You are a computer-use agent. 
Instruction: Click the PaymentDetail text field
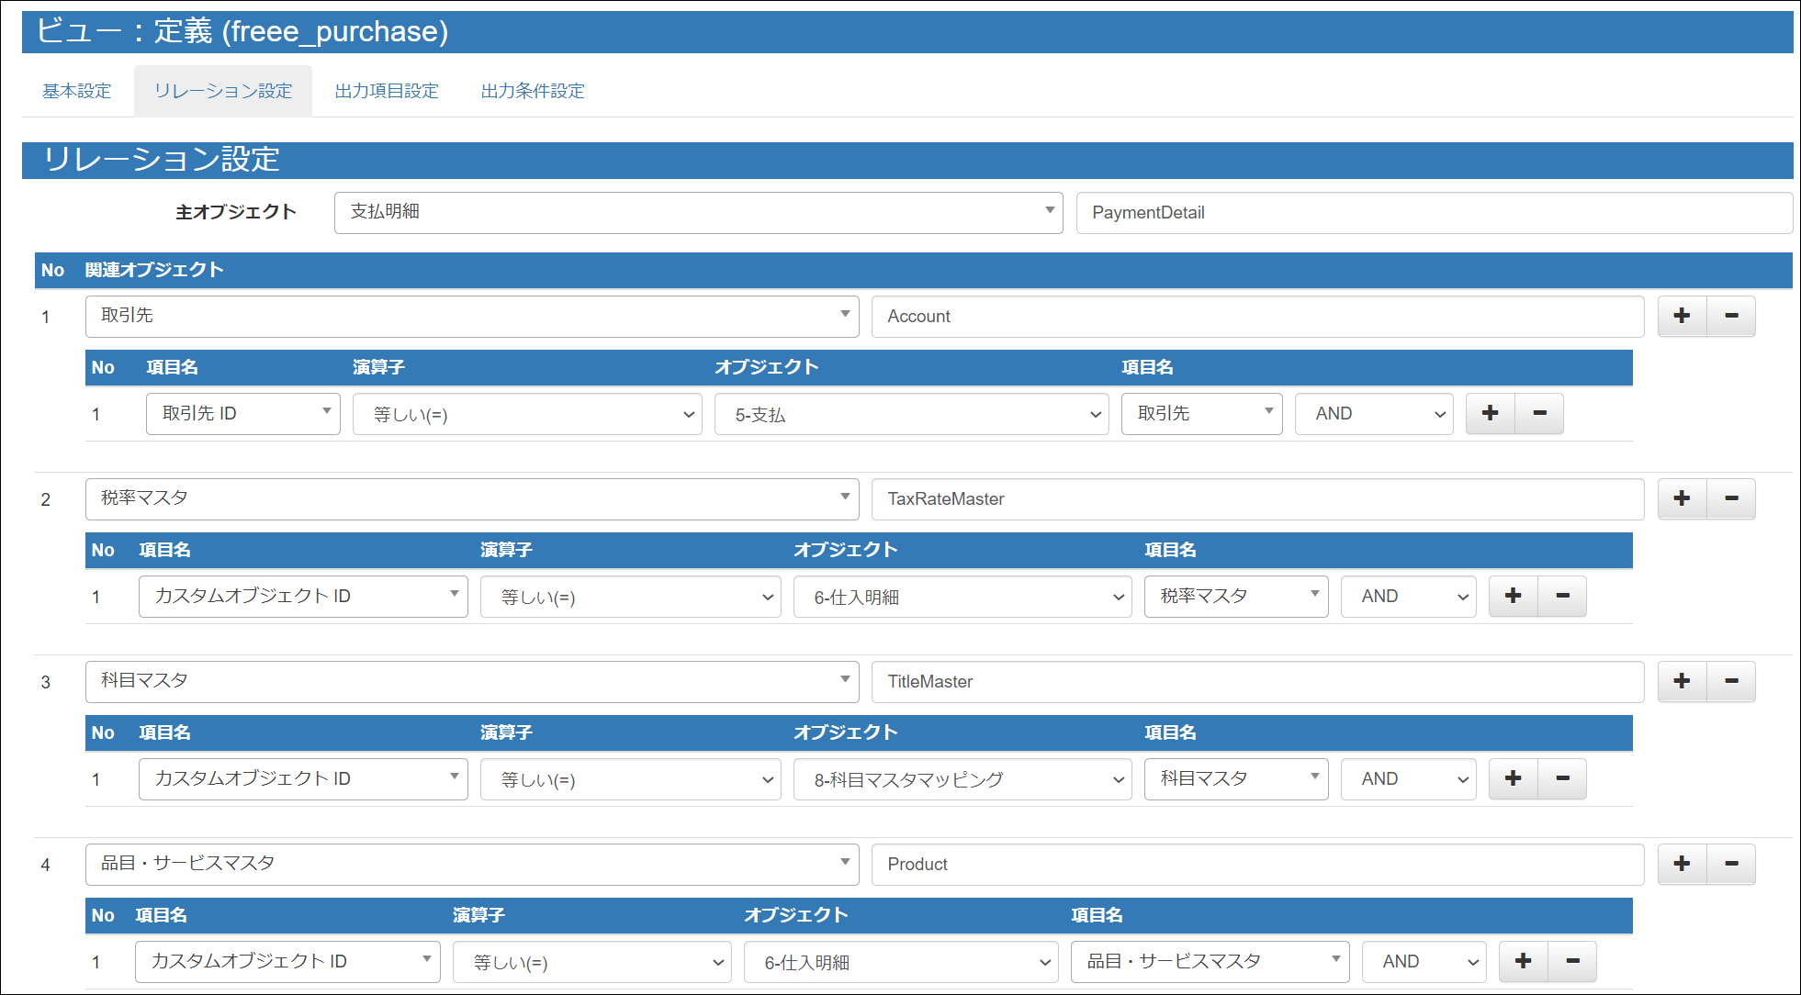click(1433, 213)
